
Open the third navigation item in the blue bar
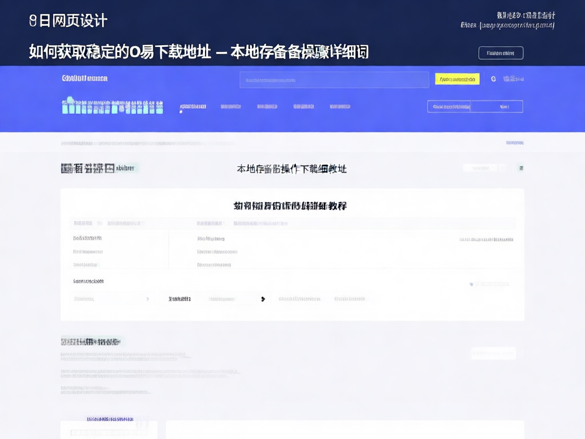pyautogui.click(x=267, y=106)
